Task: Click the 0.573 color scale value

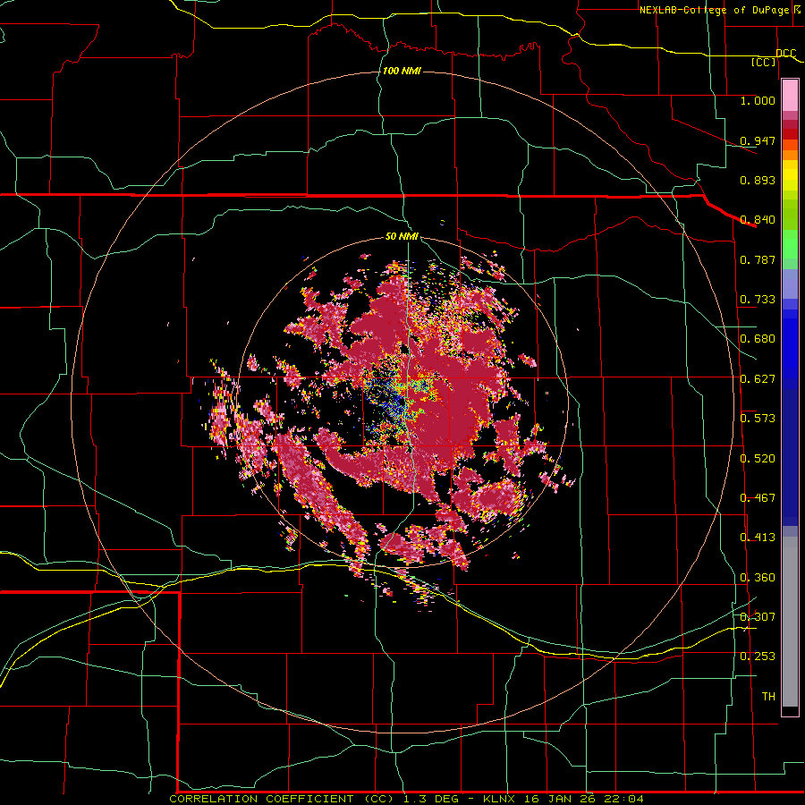Action: 758,419
